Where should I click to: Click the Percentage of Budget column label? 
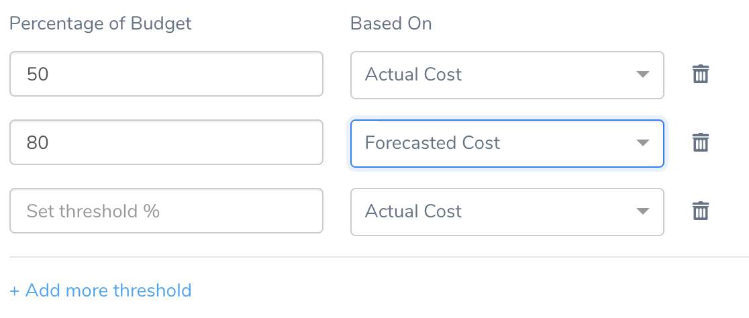point(100,24)
